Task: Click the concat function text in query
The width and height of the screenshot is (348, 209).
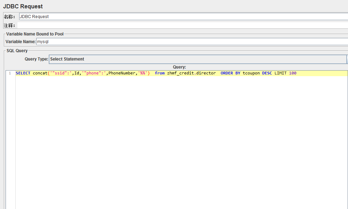Action: 40,73
